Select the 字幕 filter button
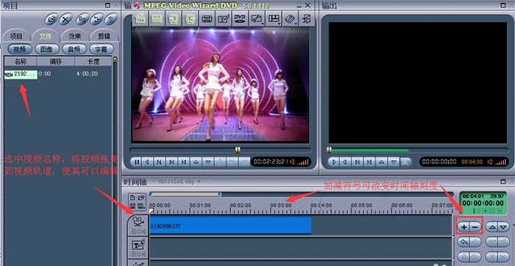This screenshot has height=266, width=515. click(x=102, y=49)
